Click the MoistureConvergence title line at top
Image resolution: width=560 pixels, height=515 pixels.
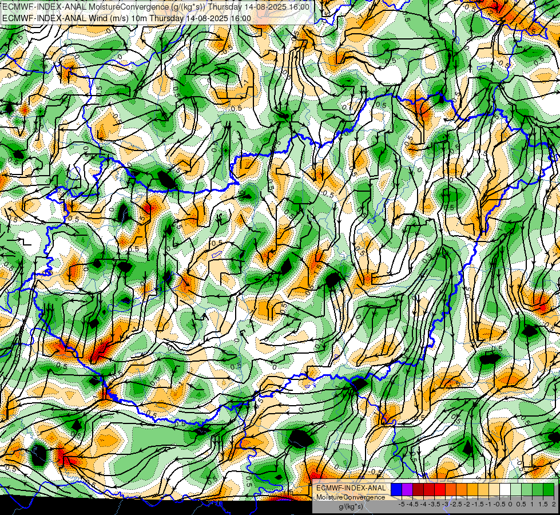coord(156,7)
